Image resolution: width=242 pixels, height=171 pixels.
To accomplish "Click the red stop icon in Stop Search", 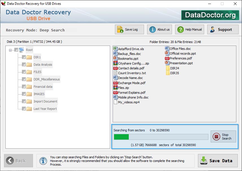I will tap(216, 136).
